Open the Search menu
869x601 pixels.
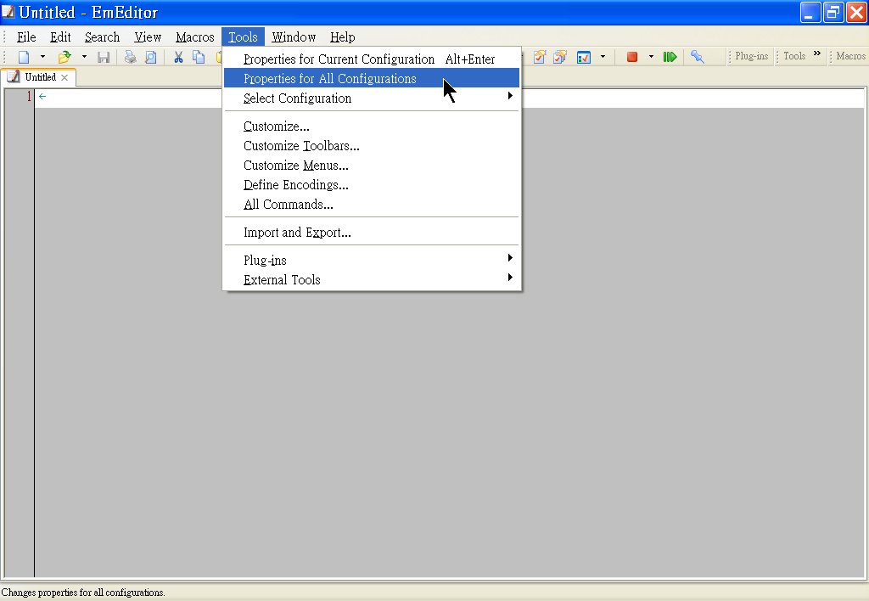pos(102,37)
